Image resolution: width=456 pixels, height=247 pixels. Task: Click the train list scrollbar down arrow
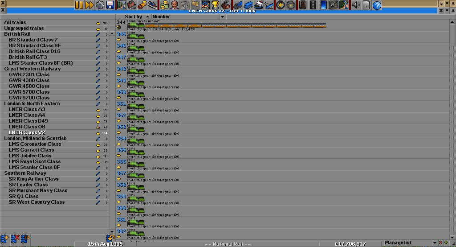click(x=452, y=237)
